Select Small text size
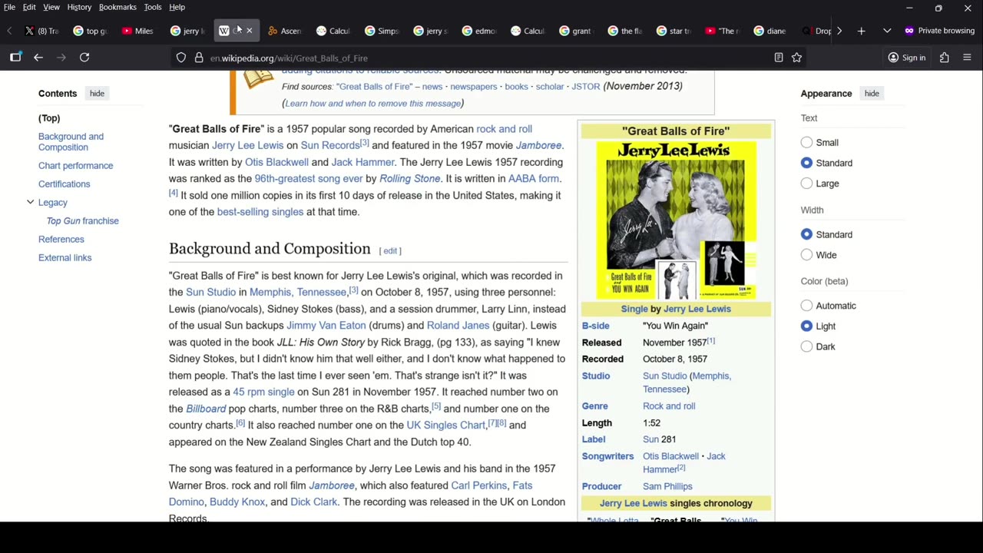 806,142
